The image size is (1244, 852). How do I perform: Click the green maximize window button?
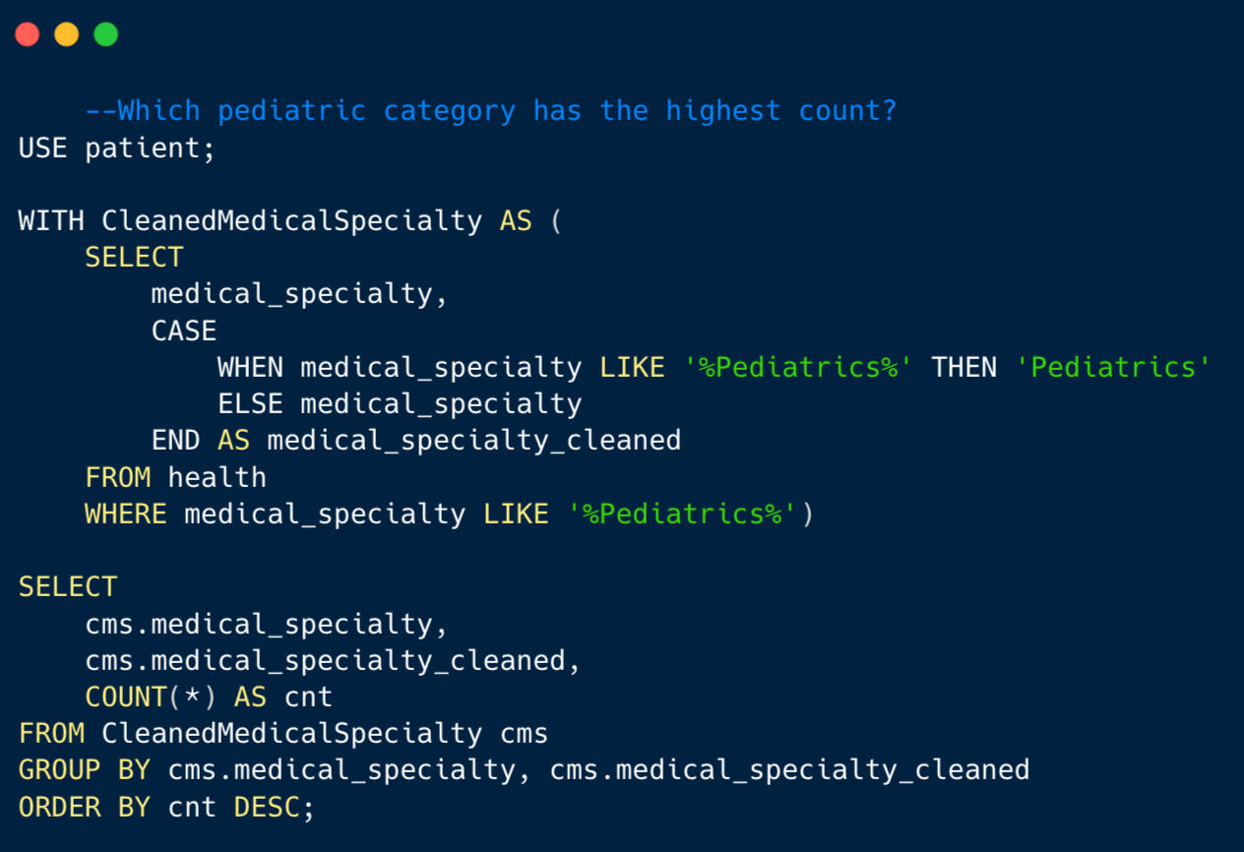click(106, 34)
